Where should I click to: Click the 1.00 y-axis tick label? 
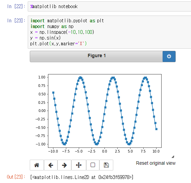[x=42, y=77]
